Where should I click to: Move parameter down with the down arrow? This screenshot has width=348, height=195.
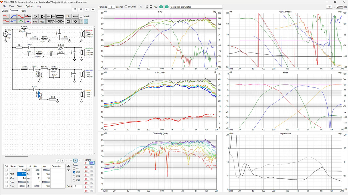pyautogui.click(x=69, y=171)
